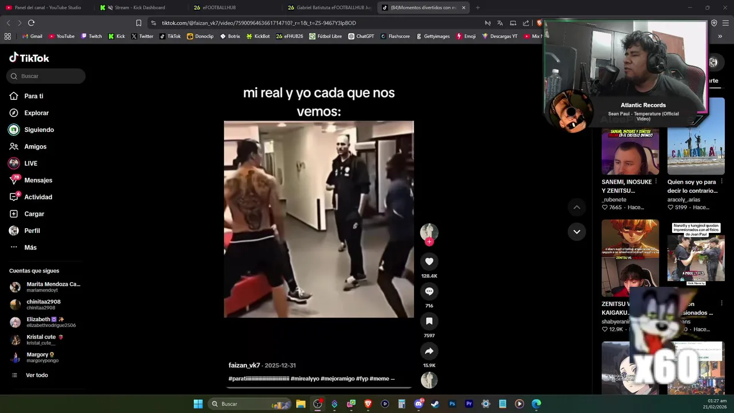Switch to Gabriel Batistuta eFOOTBALLHUB tab
The height and width of the screenshot is (413, 734).
click(330, 7)
